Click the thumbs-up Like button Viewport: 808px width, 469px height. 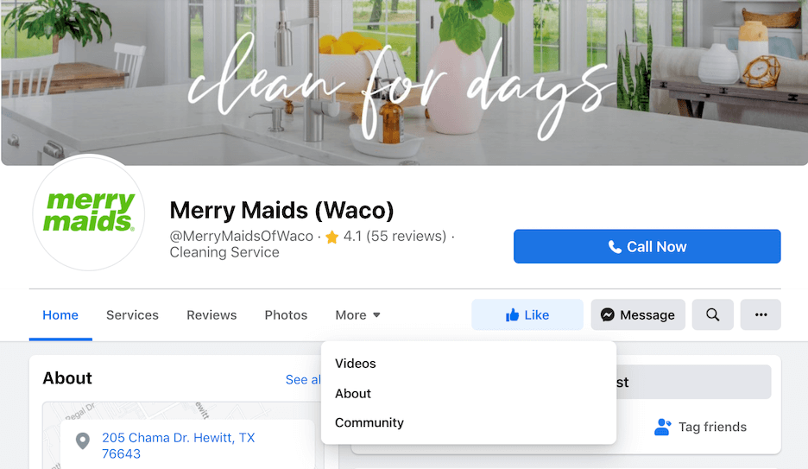click(527, 314)
